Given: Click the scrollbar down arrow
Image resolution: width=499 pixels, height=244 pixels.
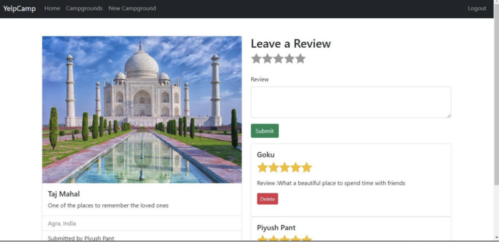Looking at the screenshot, I should [496, 237].
